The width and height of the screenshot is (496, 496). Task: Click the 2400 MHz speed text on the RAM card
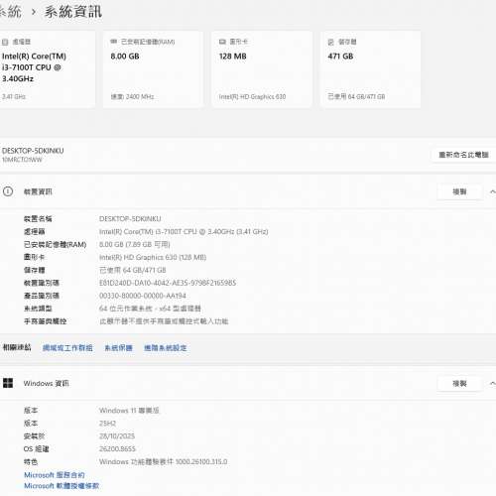tap(132, 97)
